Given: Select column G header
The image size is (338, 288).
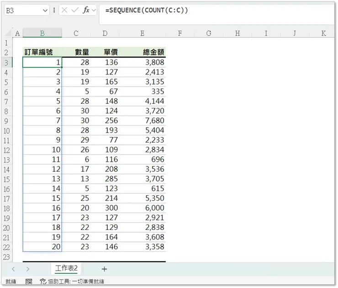Looking at the screenshot, I should point(209,33).
